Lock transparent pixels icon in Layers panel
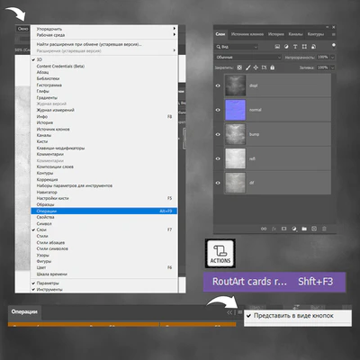This screenshot has width=360, height=360. [x=239, y=67]
